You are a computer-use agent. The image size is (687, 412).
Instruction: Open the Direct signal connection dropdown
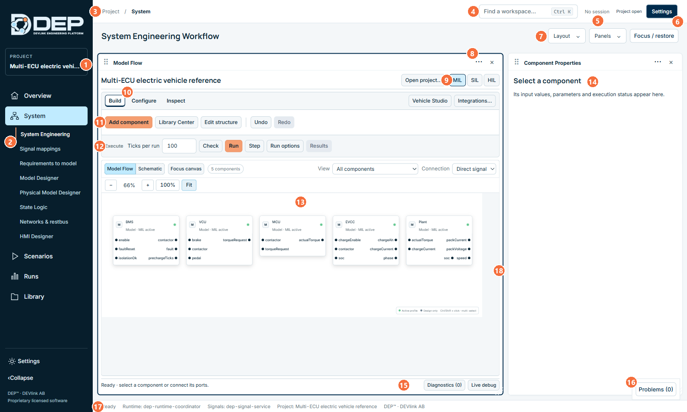click(474, 169)
